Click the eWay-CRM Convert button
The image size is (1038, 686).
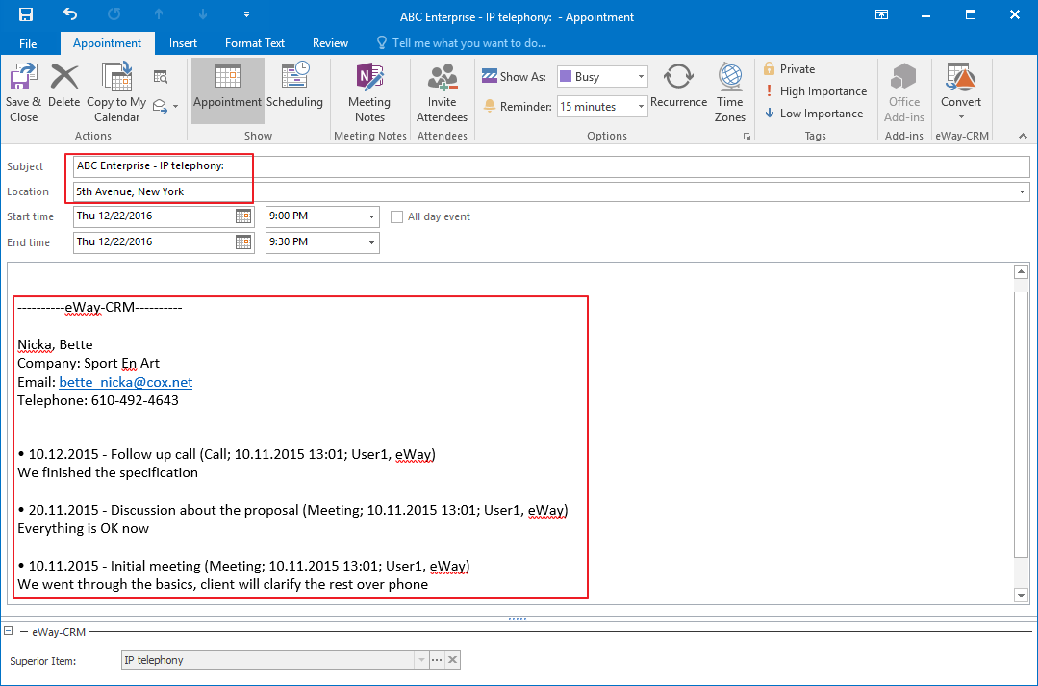point(961,91)
